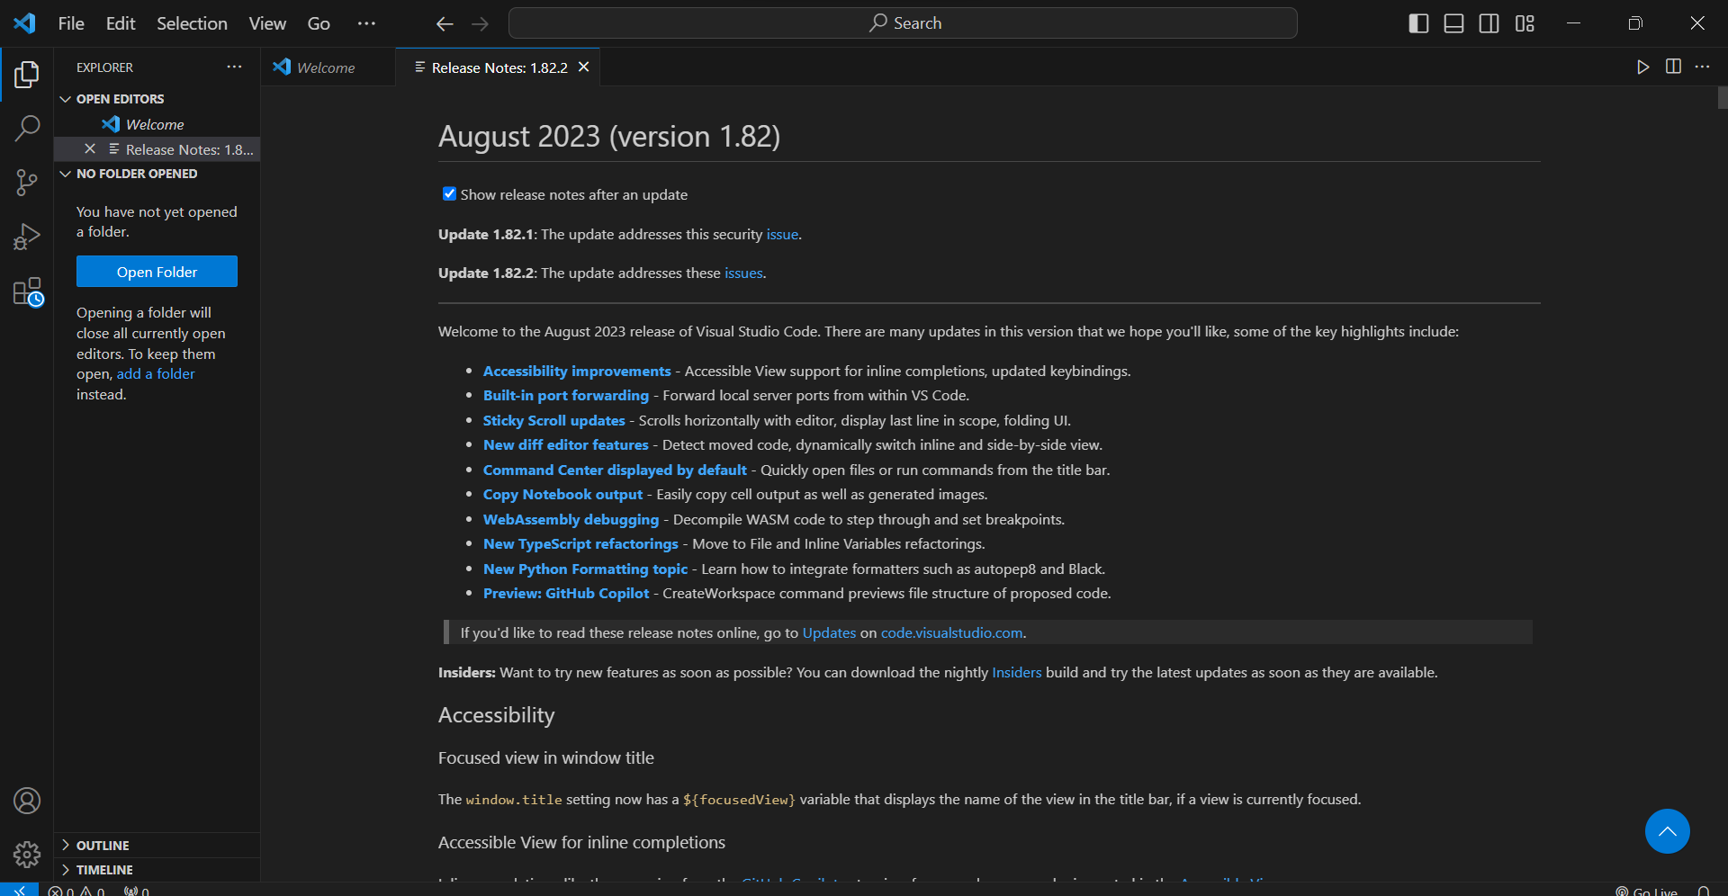Open the Selection menu
The image size is (1728, 896).
192,23
